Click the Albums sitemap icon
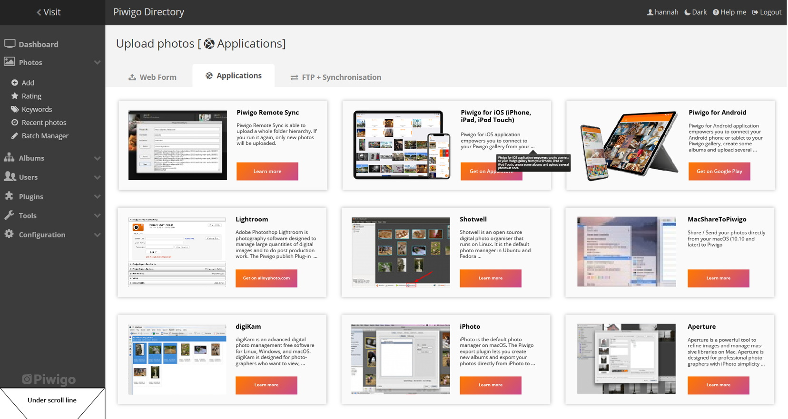 (10, 158)
